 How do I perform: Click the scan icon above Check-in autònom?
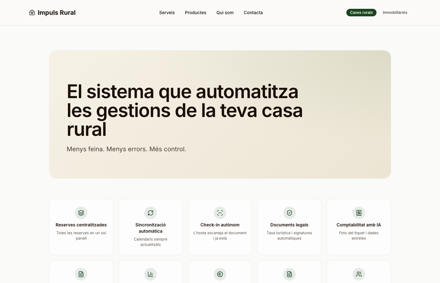[x=220, y=213]
